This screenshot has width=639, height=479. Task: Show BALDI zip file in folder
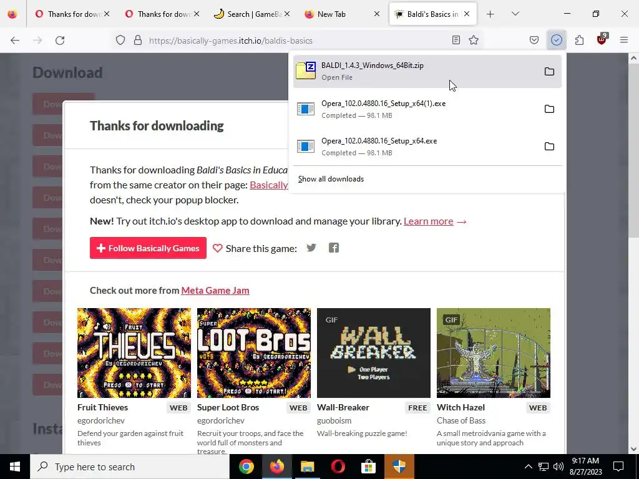pos(549,71)
